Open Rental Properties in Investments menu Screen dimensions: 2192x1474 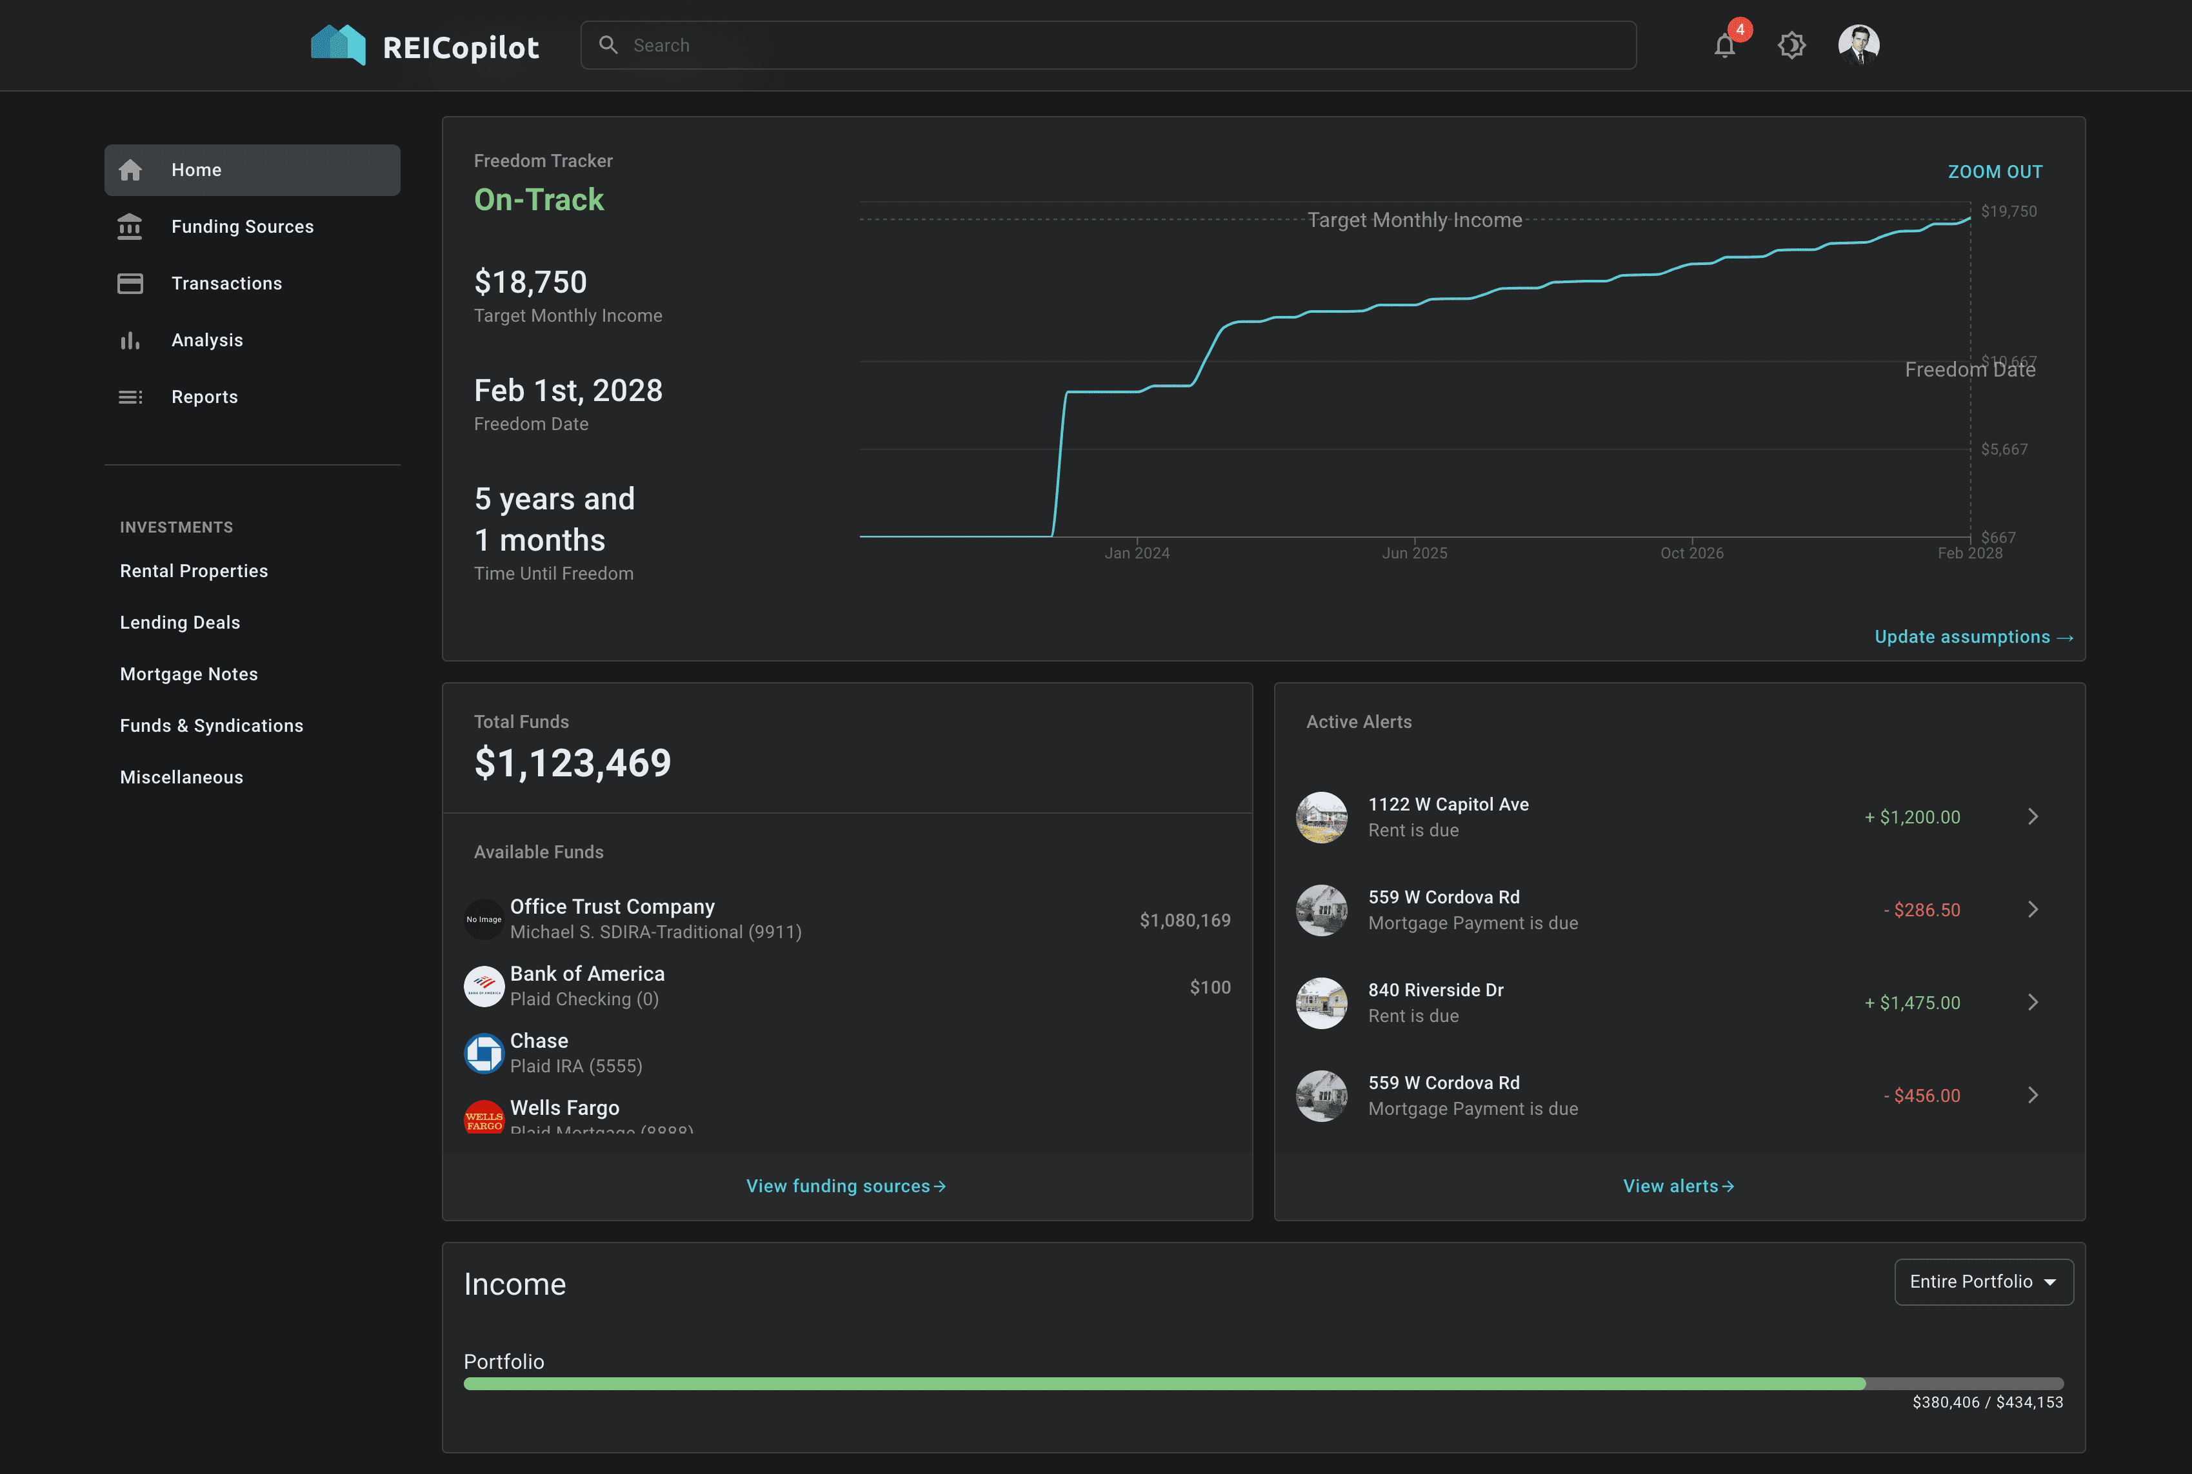[194, 571]
